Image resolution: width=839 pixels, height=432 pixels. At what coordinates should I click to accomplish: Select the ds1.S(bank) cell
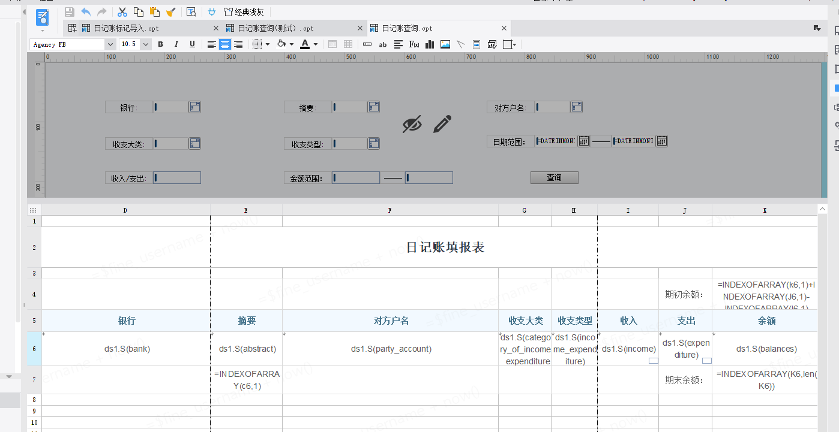pyautogui.click(x=127, y=349)
